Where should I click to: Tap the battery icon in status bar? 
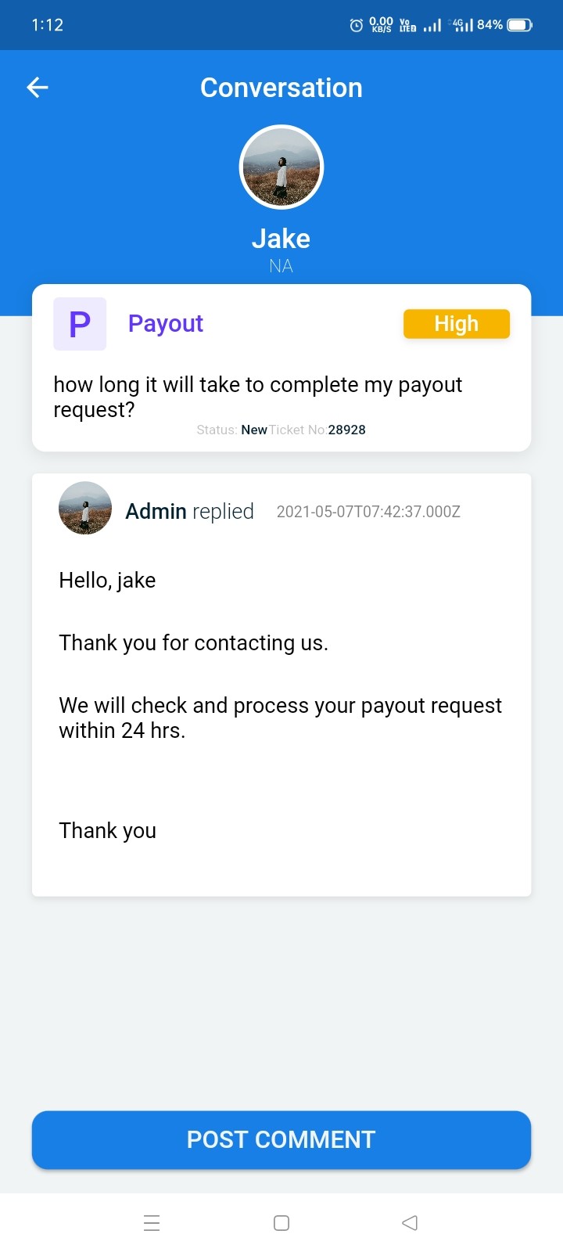519,25
